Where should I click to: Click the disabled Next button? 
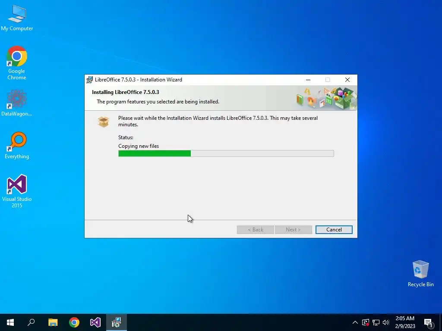click(293, 230)
